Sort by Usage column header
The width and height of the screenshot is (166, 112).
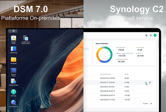click(126, 74)
